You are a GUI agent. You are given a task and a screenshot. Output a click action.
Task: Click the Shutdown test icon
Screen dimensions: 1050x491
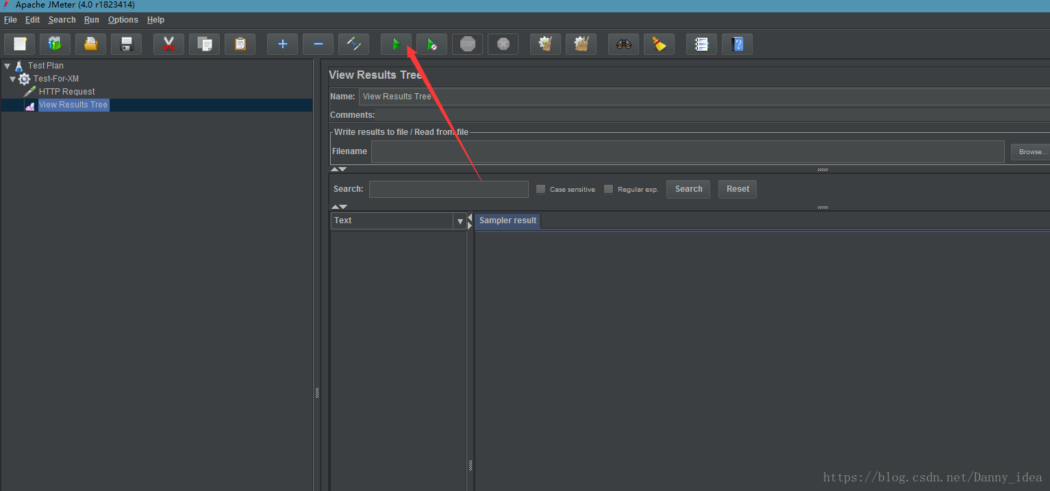click(x=503, y=44)
